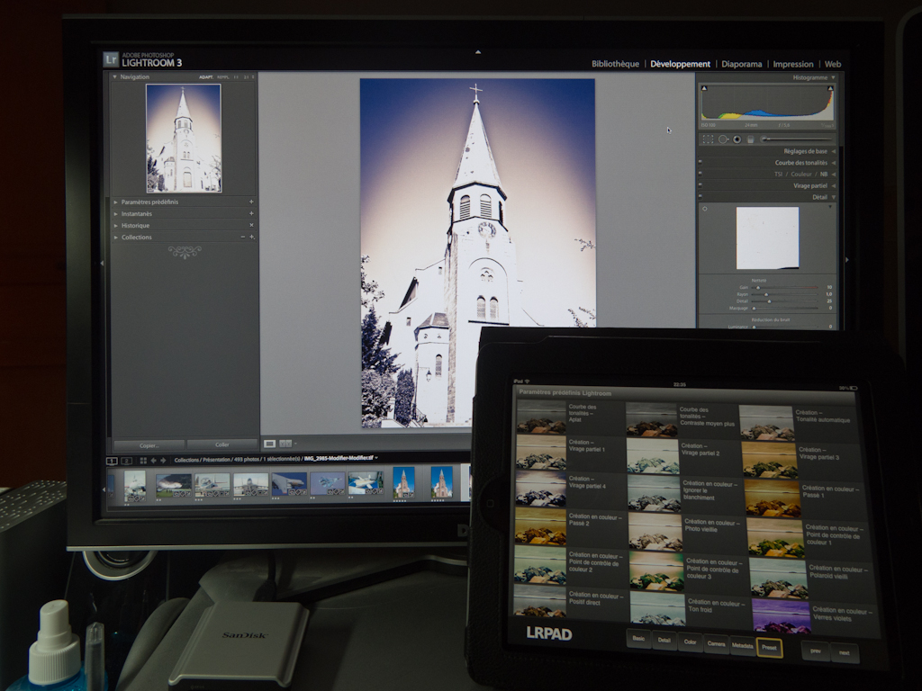Add a new collection with plus icon
This screenshot has width=922, height=691.
(252, 237)
